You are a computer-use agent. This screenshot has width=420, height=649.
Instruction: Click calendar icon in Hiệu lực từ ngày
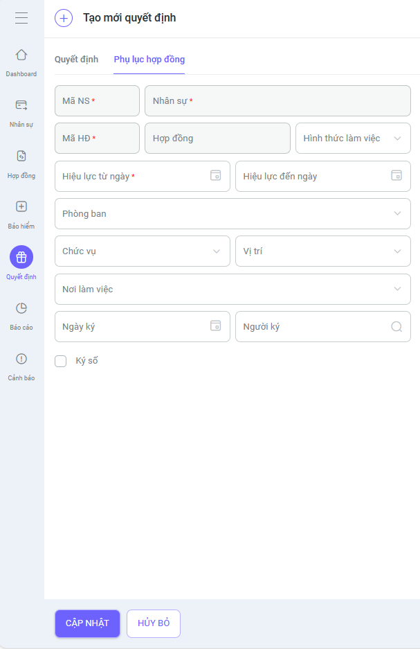click(x=216, y=176)
